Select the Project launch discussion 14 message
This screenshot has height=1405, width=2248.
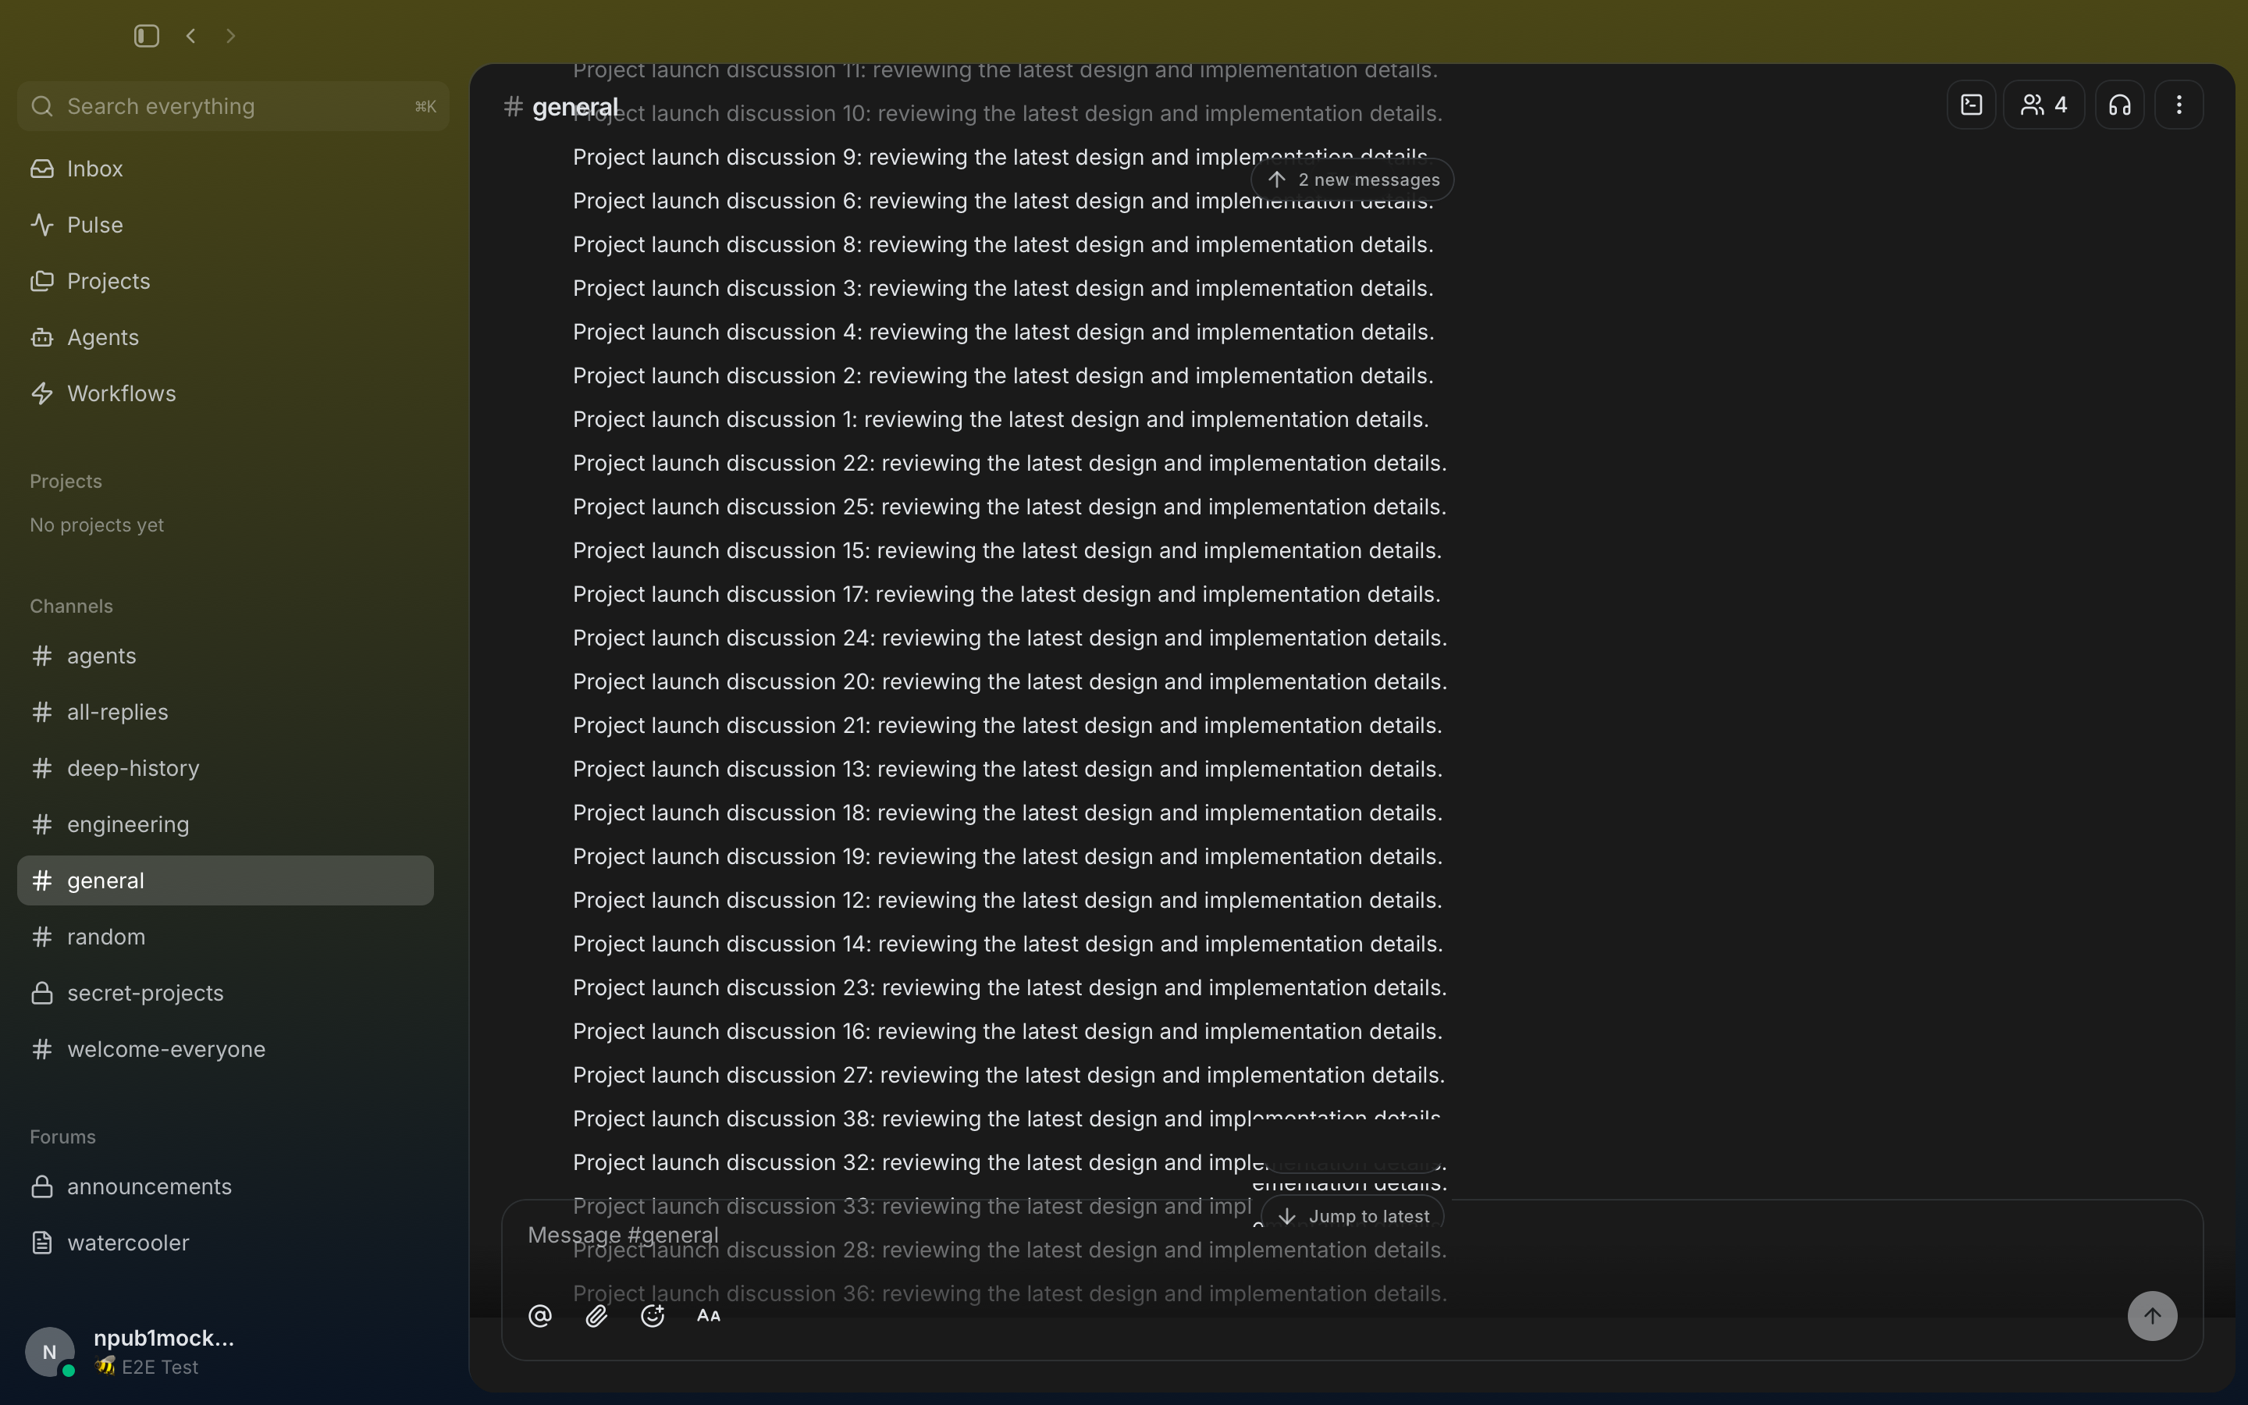point(1008,944)
